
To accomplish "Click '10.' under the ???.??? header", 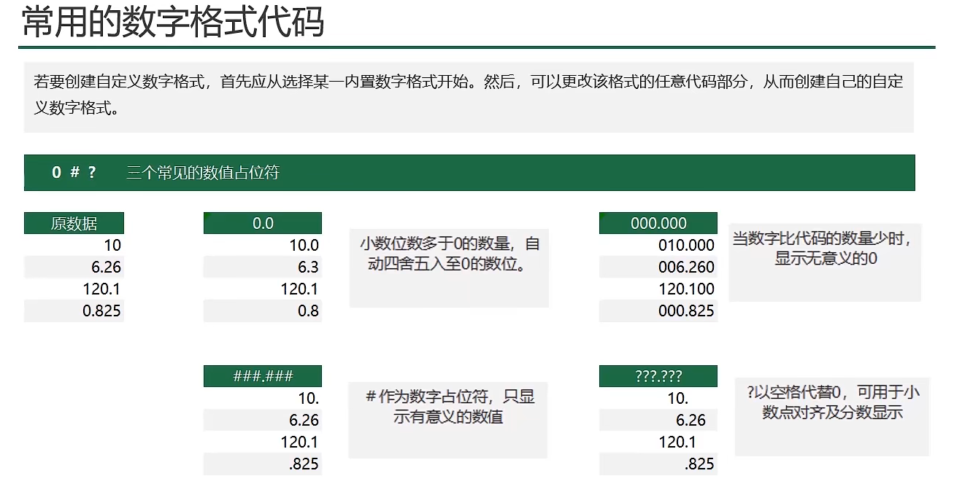I will [658, 398].
